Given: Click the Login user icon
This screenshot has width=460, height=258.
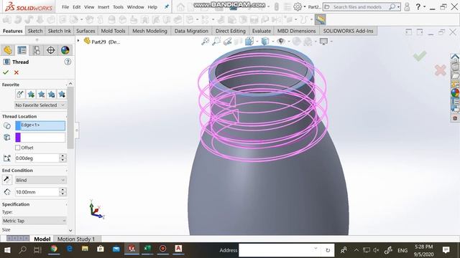Looking at the screenshot, I should 407,6.
